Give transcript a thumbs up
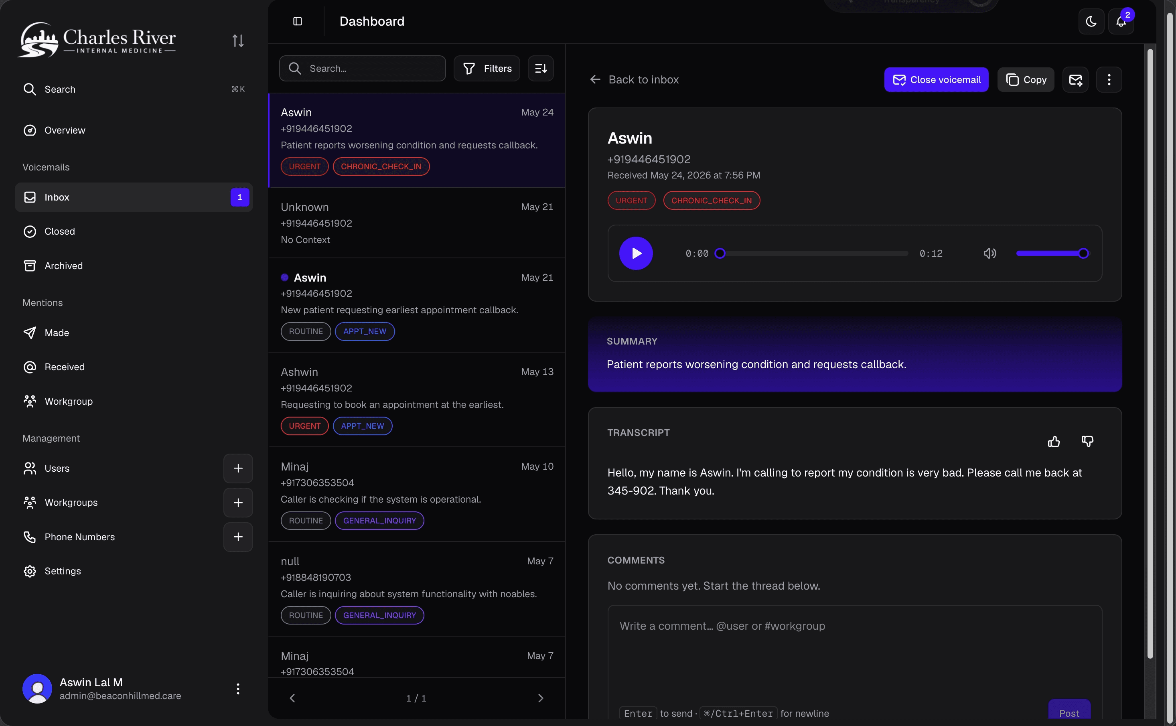Image resolution: width=1176 pixels, height=726 pixels. (x=1054, y=441)
